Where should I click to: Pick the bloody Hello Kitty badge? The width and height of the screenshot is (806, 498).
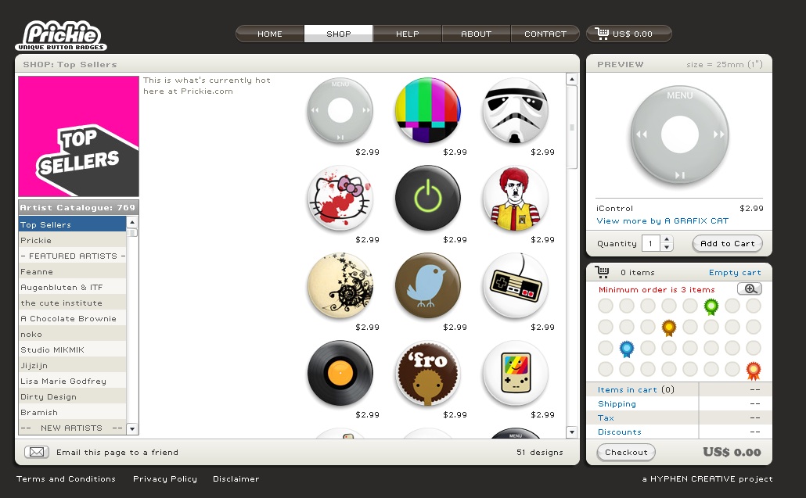(x=340, y=198)
